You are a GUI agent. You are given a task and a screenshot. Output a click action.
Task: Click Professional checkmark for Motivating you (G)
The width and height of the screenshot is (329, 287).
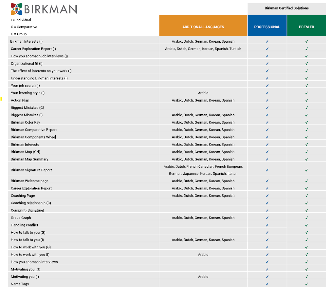pyautogui.click(x=267, y=269)
